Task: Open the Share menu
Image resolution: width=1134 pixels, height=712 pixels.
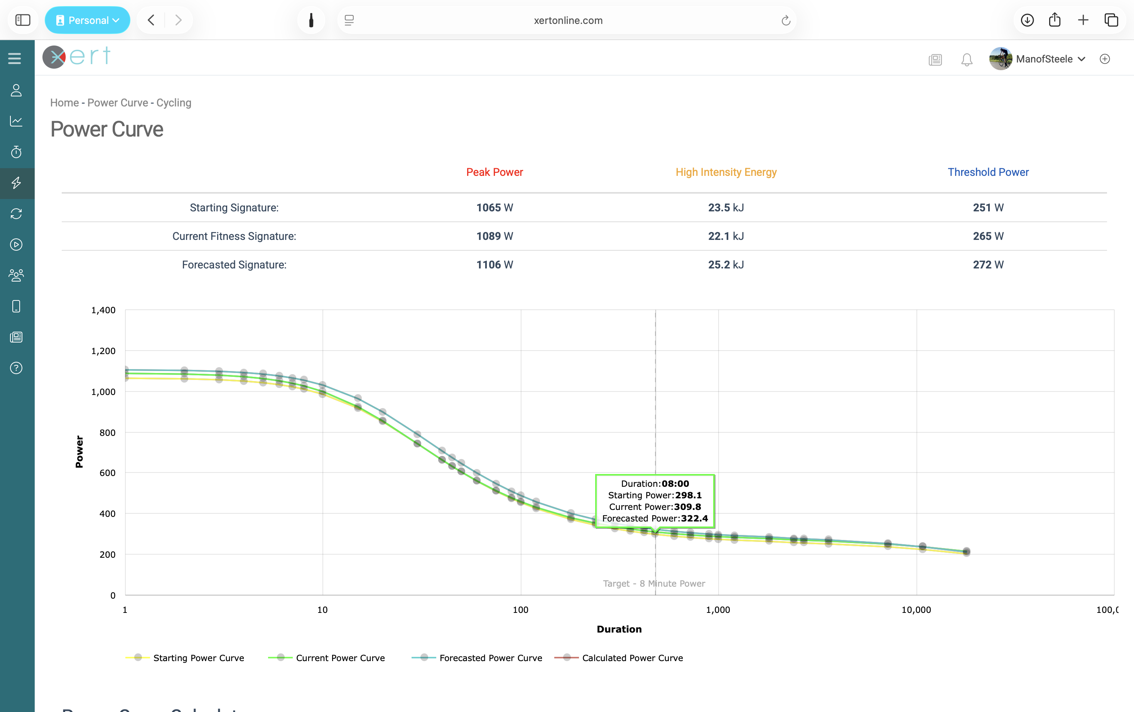Action: [x=1055, y=20]
